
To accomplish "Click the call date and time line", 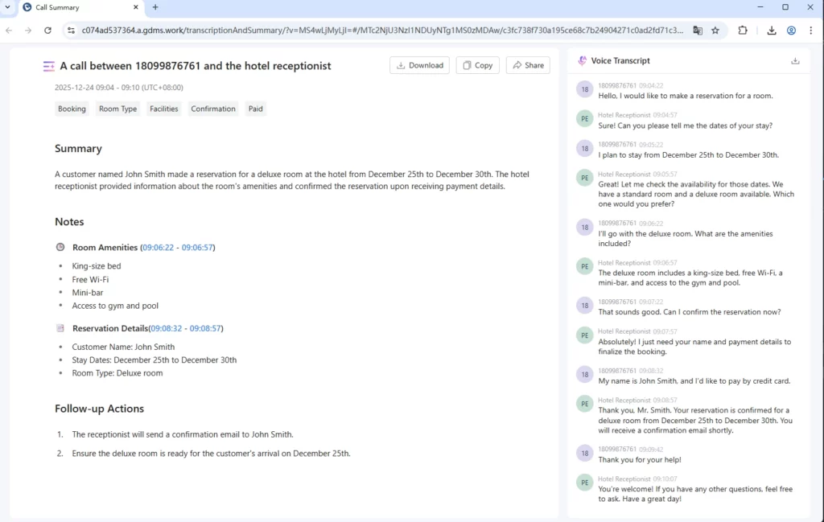I will (x=119, y=87).
